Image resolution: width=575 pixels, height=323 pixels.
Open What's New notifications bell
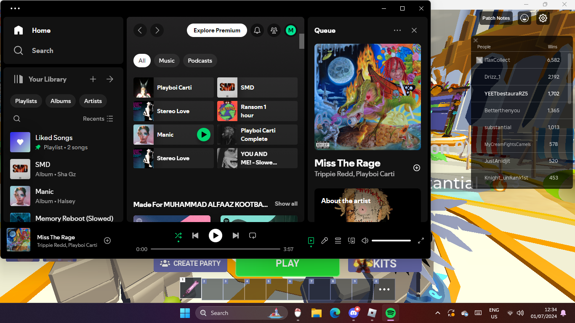click(257, 30)
